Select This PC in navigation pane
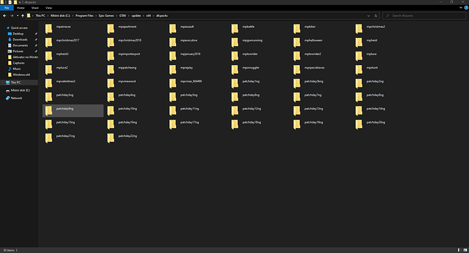 tap(19, 82)
